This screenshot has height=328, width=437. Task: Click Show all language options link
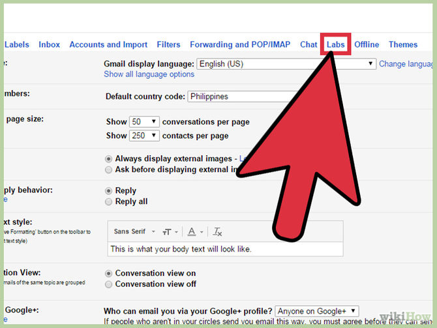[149, 74]
